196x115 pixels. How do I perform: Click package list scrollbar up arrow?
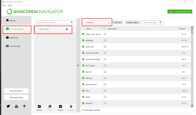point(192,28)
